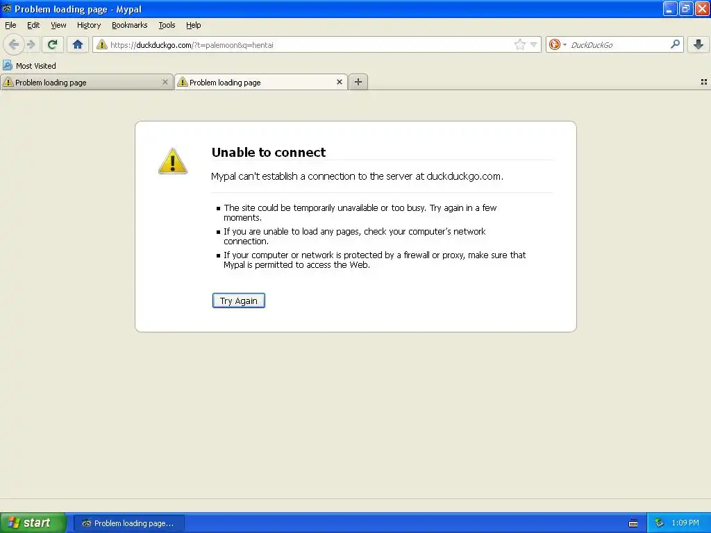The height and width of the screenshot is (533, 711).
Task: Open the File menu
Action: [10, 25]
